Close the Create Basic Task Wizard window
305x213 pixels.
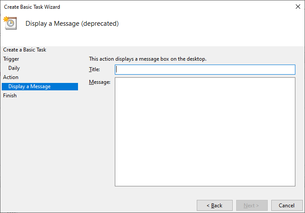(298, 7)
